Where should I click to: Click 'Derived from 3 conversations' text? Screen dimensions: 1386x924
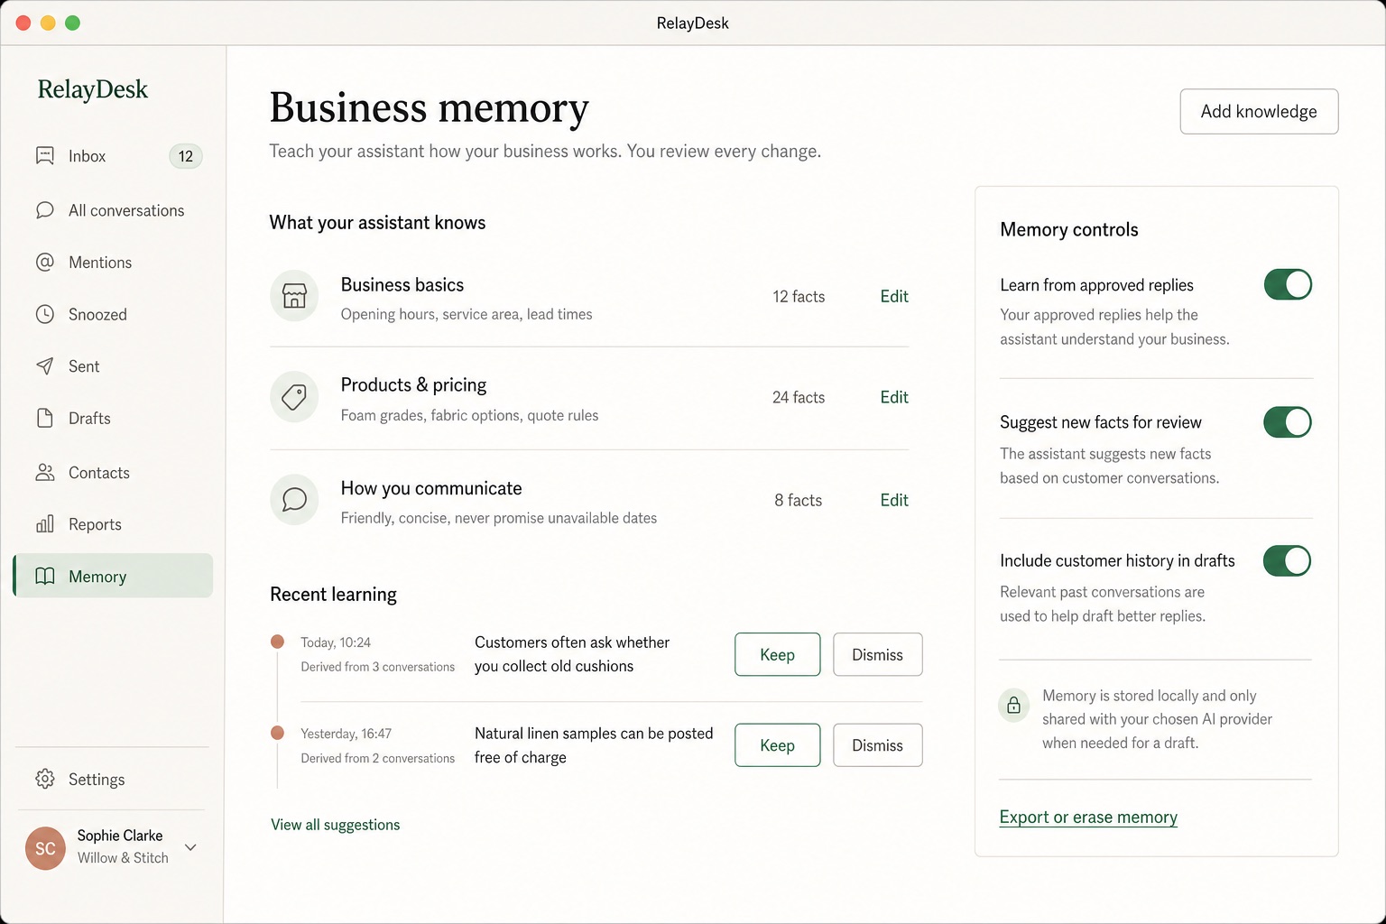click(377, 667)
